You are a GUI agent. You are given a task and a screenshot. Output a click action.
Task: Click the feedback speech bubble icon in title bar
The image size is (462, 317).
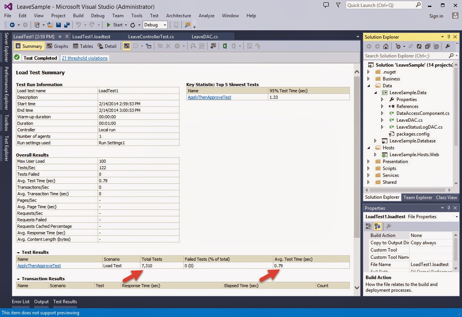point(326,5)
